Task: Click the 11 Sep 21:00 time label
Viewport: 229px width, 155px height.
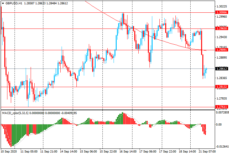Action: point(49,152)
